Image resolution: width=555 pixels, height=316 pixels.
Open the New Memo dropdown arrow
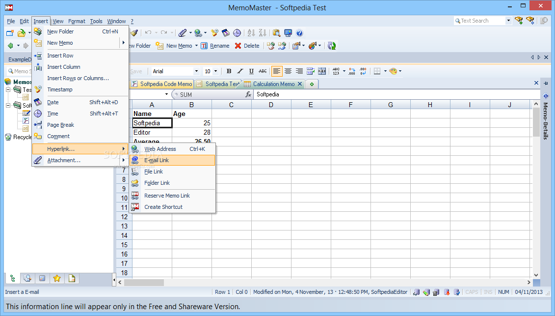coord(196,46)
